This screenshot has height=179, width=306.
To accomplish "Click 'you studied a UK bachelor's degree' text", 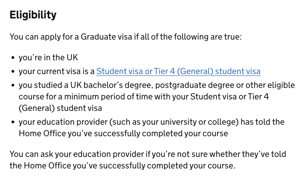I will (86, 85).
